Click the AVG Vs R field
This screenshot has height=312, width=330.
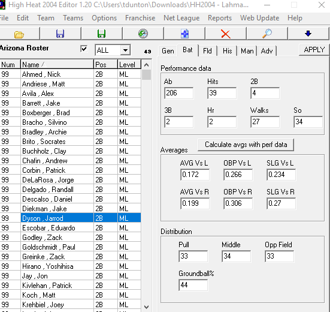tap(195, 203)
